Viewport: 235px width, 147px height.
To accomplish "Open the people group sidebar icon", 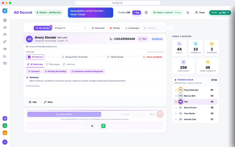I will click(x=5, y=34).
